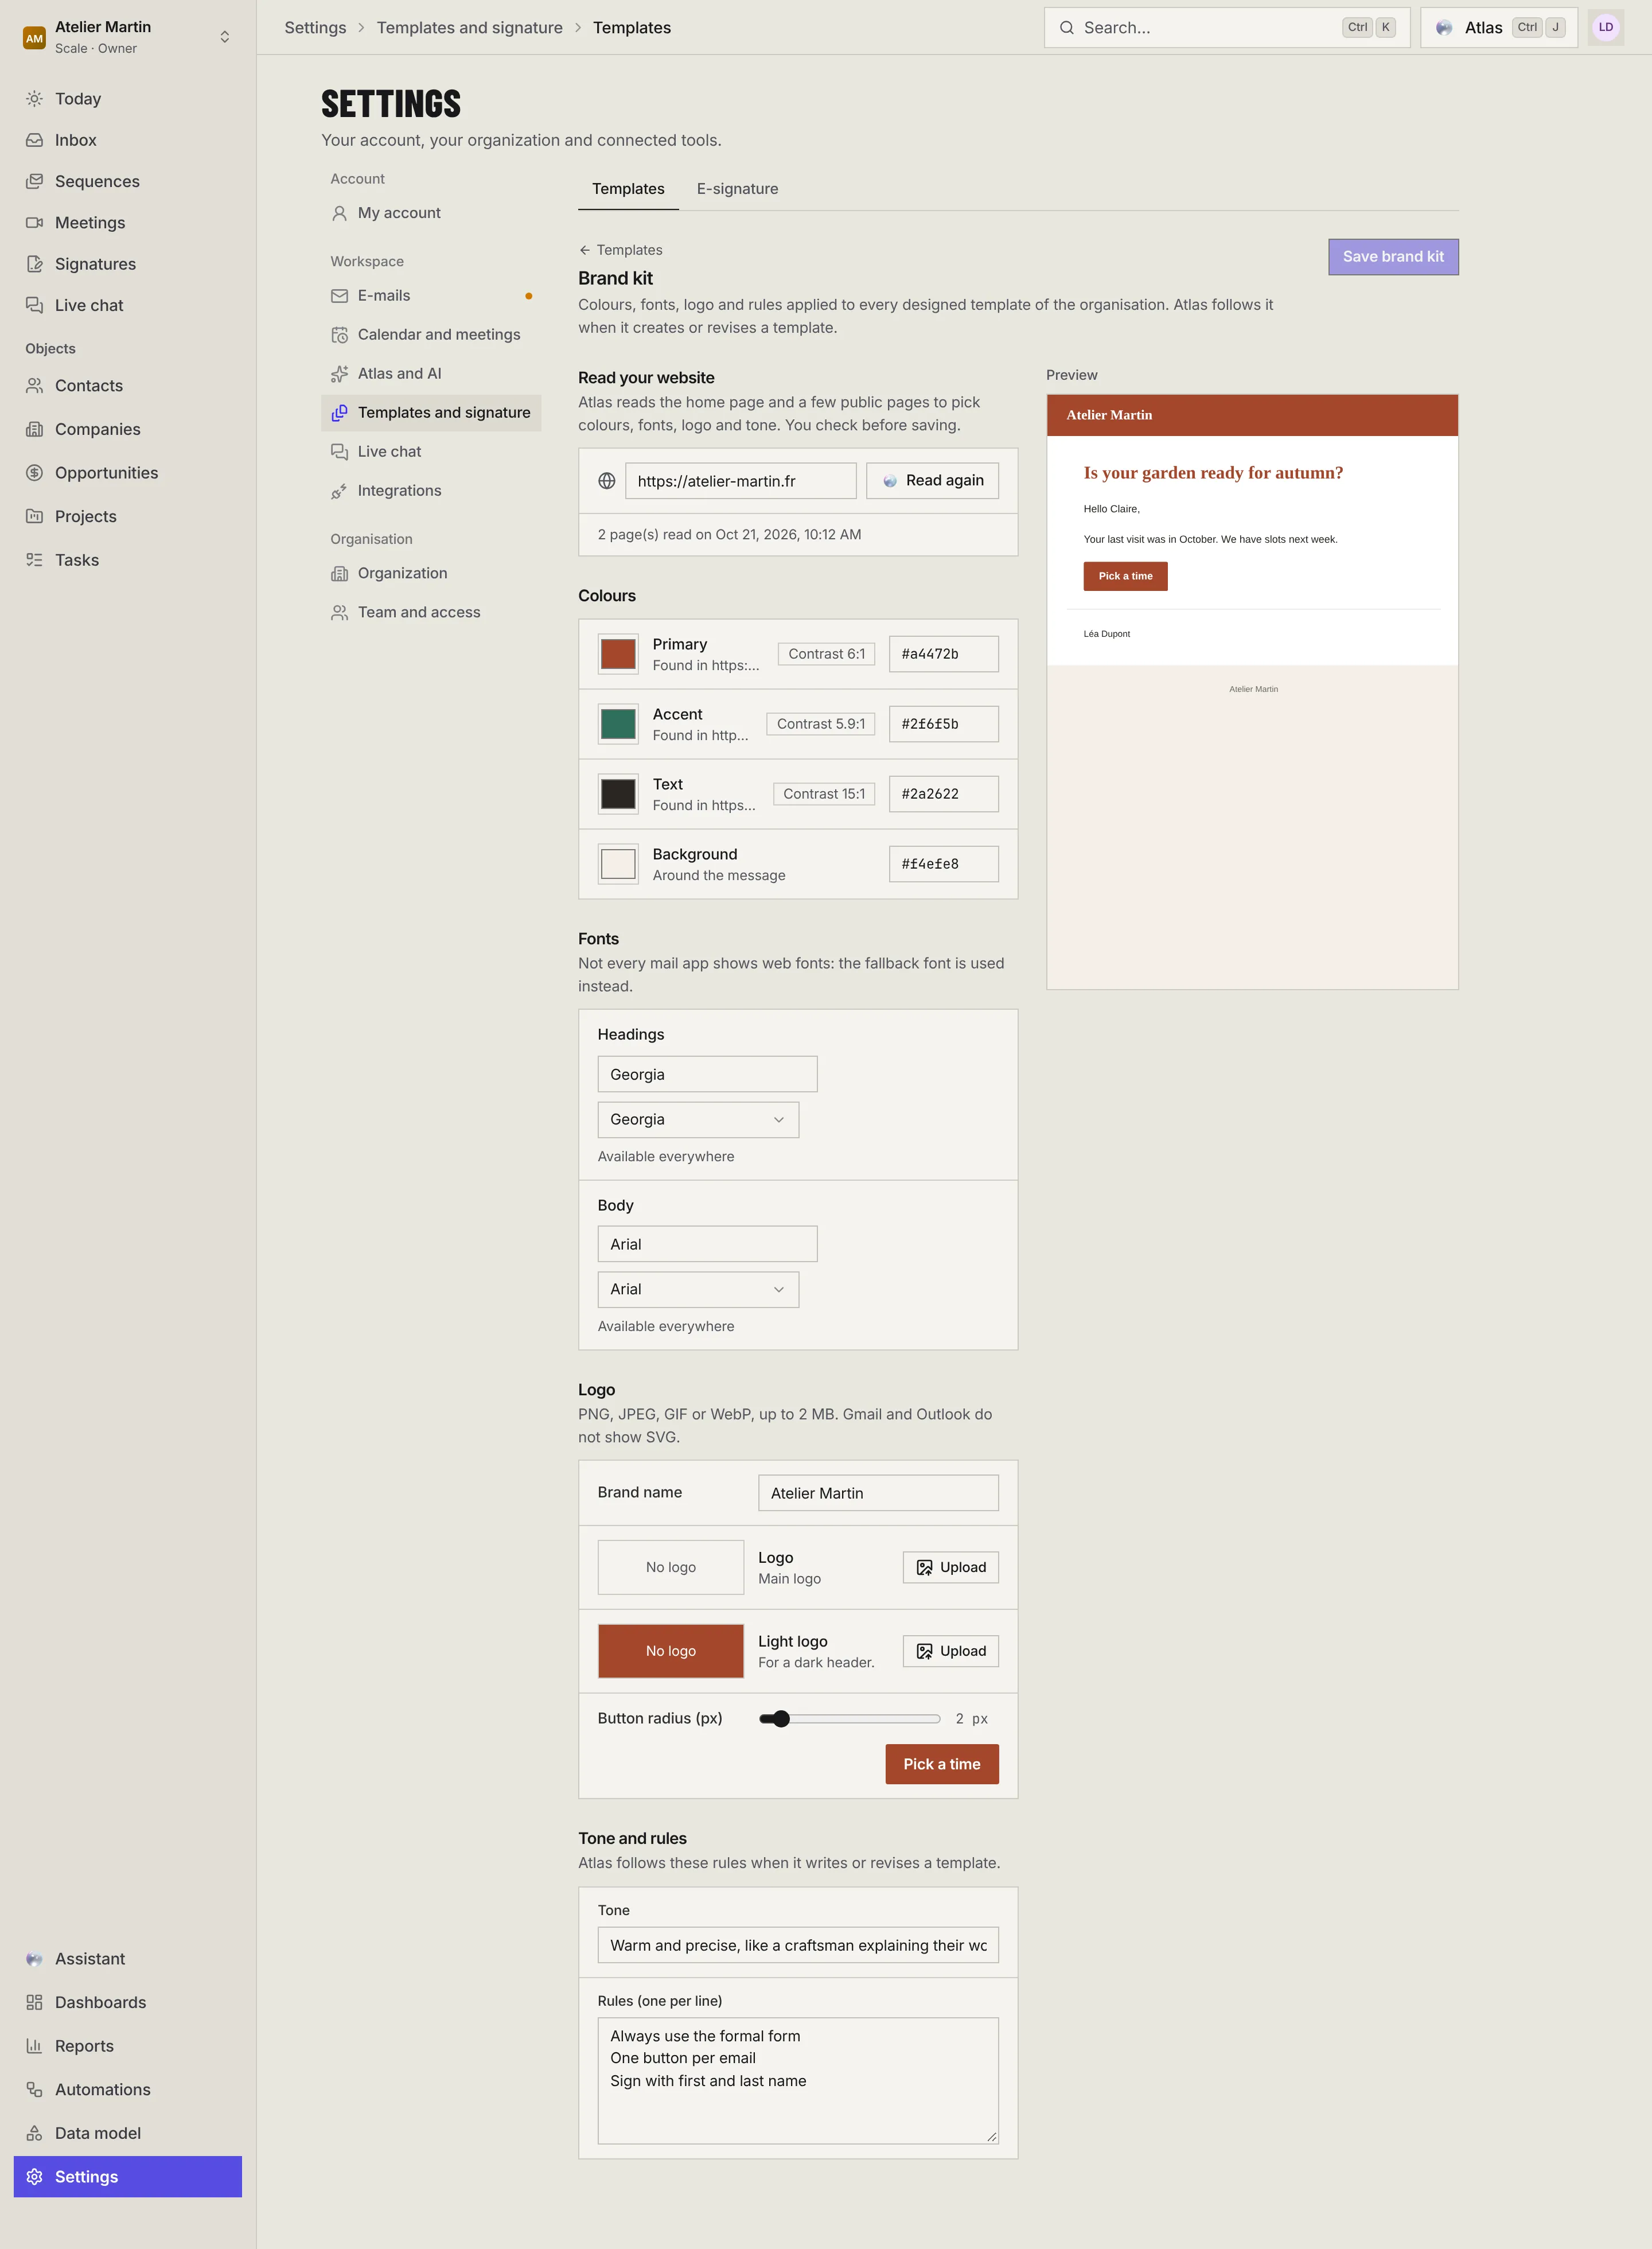Open the Data model shapes icon

click(x=34, y=2133)
